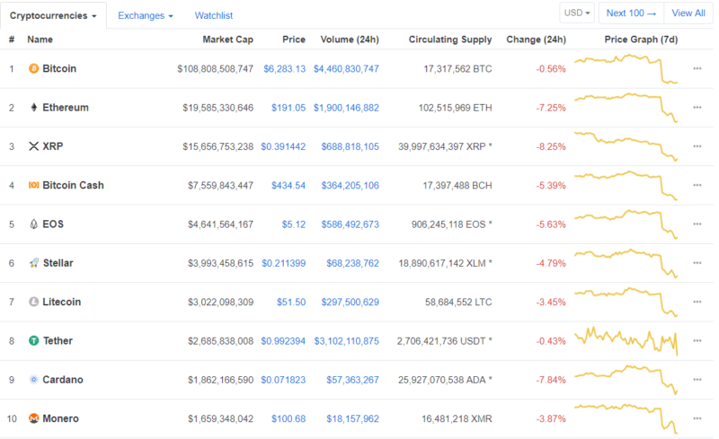The width and height of the screenshot is (719, 439).
Task: Open the more-options ellipsis for Bitcoin row
Action: (697, 69)
